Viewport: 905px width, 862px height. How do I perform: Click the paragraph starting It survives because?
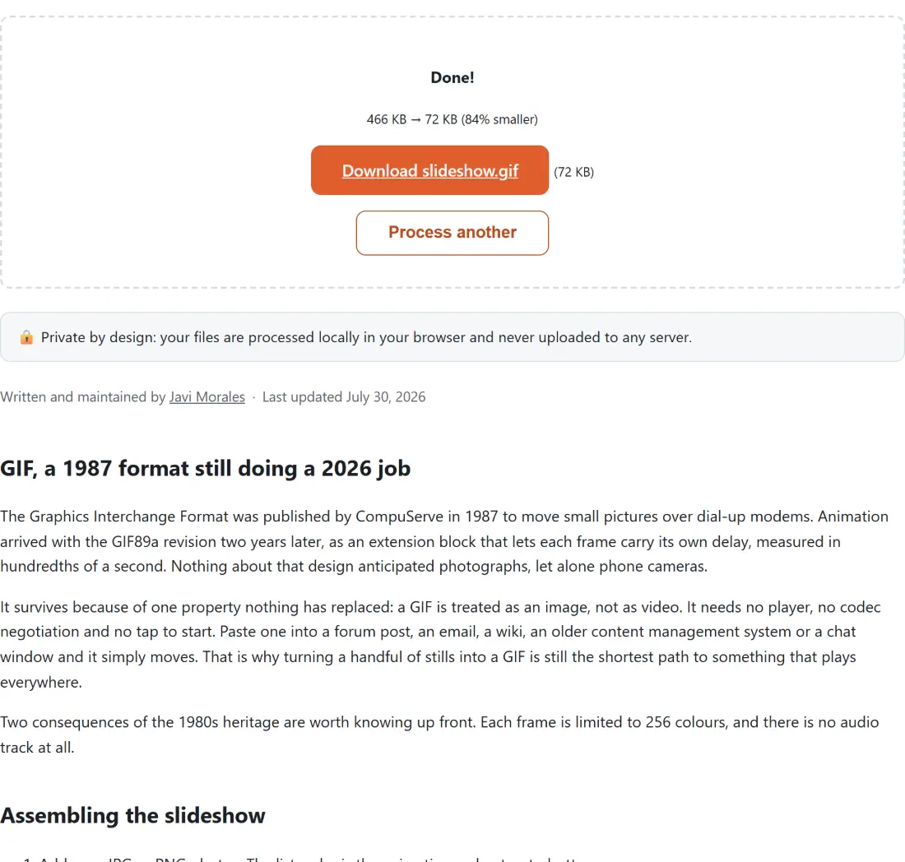[x=440, y=645]
